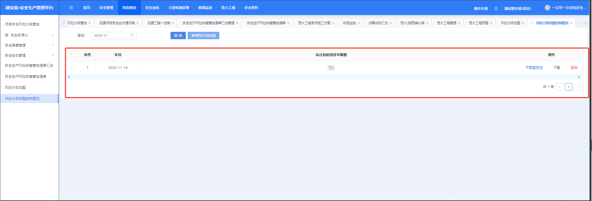The width and height of the screenshot is (592, 201).
Task: Collapse sidebar using the menu fold icon
Action: pos(71,8)
